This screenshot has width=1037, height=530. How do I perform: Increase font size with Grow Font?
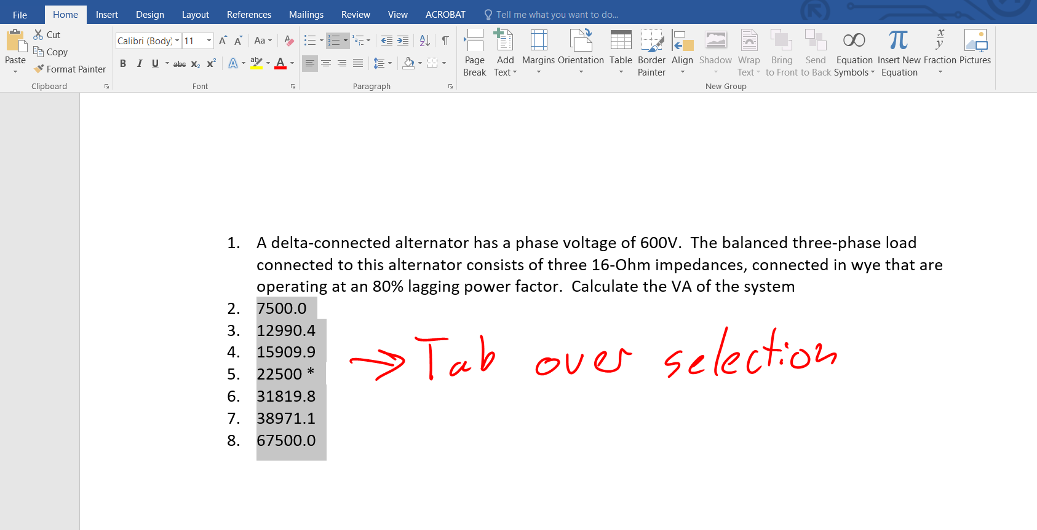click(x=223, y=41)
